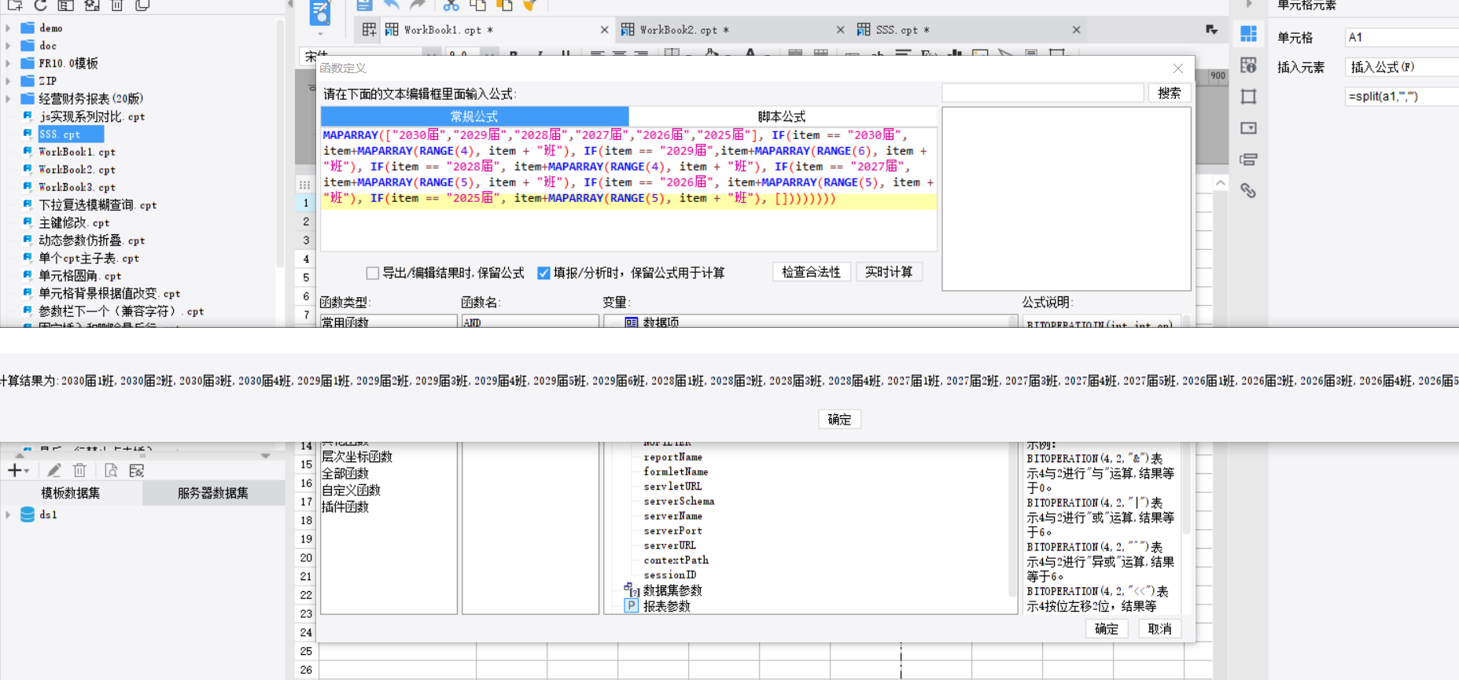Click the paste icon in main toolbar
The width and height of the screenshot is (1459, 680).
coord(504,6)
